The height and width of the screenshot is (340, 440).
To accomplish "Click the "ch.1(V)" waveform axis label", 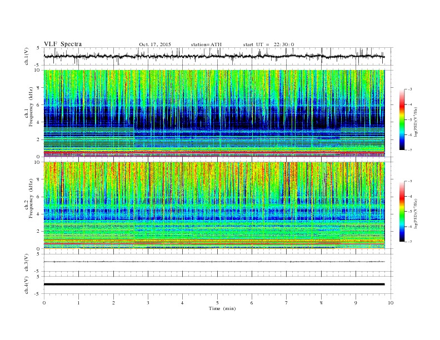I will pyautogui.click(x=27, y=56).
